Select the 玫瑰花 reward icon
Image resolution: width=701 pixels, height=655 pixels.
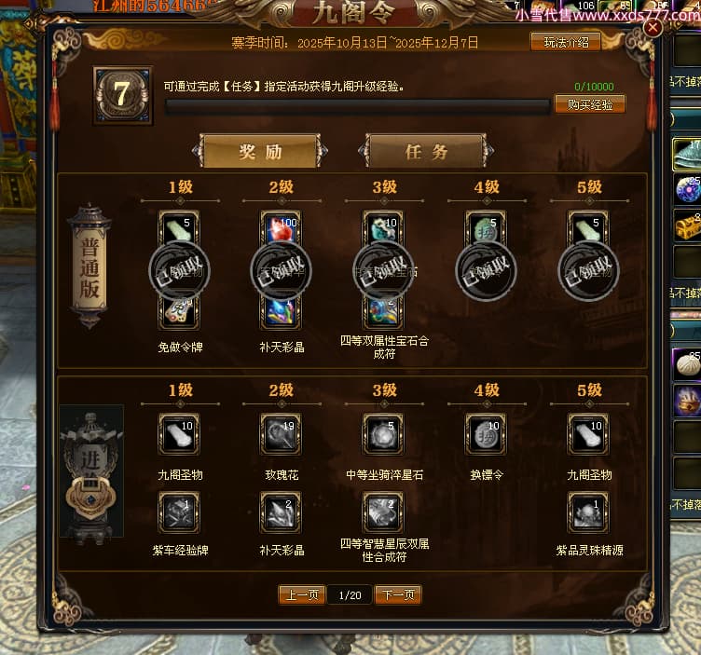coord(282,434)
